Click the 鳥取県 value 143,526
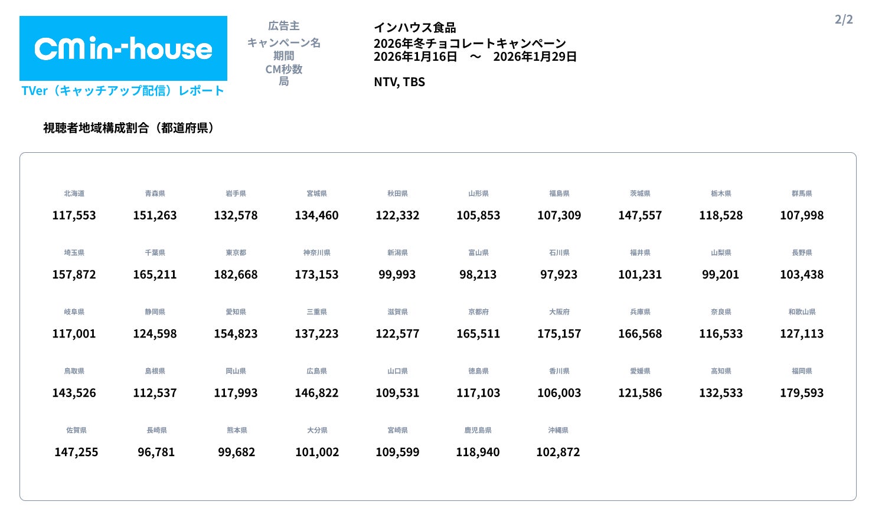This screenshot has width=872, height=521. (74, 393)
